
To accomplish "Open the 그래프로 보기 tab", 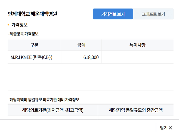I will 153,14.
